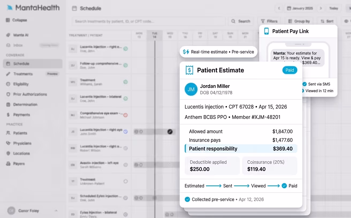Click the check icon beside Sent via SMS
The height and width of the screenshot is (218, 351).
tap(304, 84)
